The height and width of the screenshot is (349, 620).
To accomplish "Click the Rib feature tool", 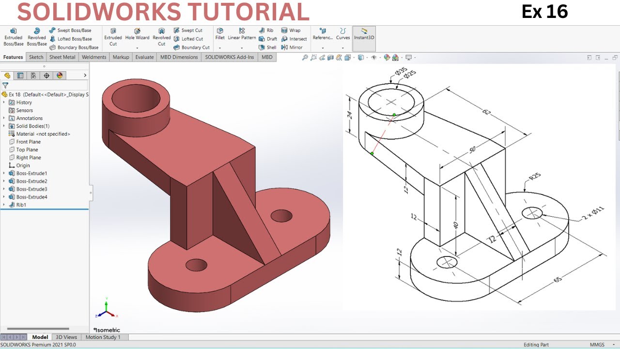I will point(266,30).
